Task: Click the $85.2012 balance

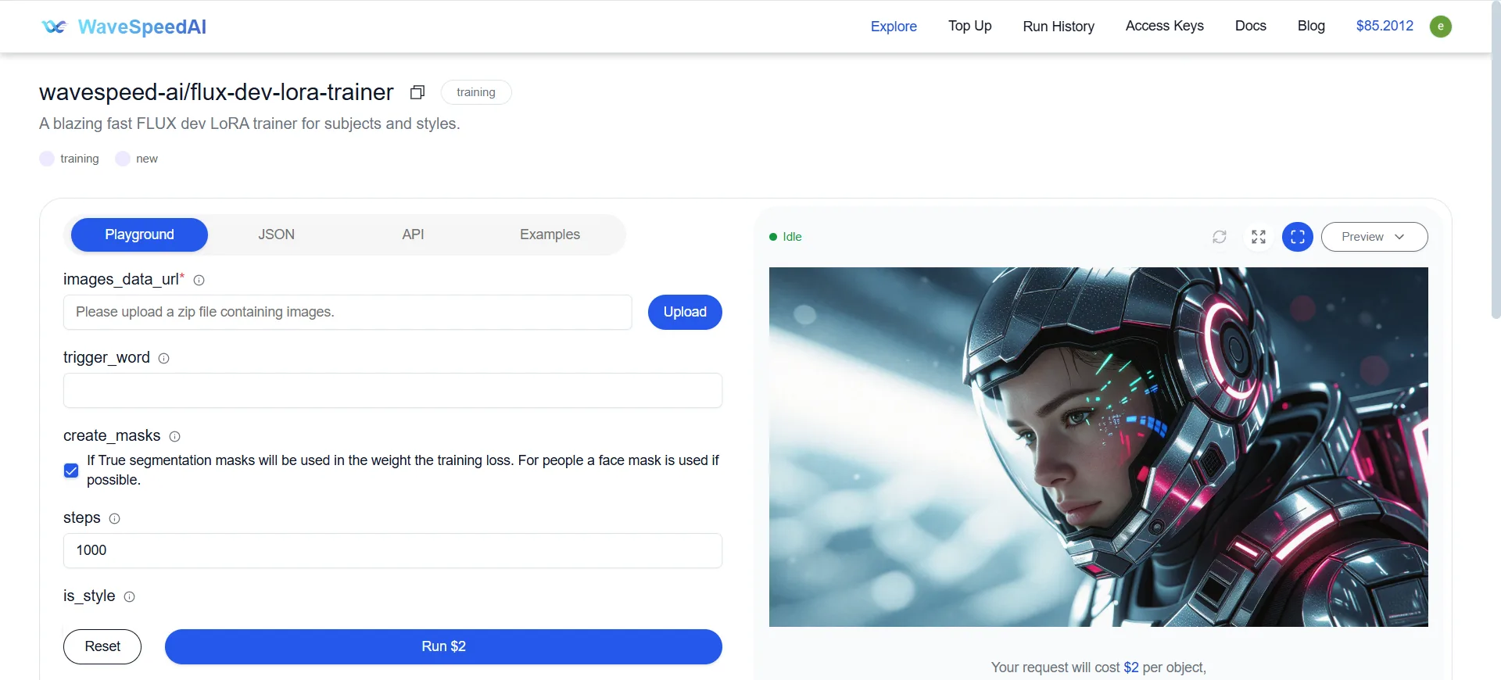Action: 1385,26
